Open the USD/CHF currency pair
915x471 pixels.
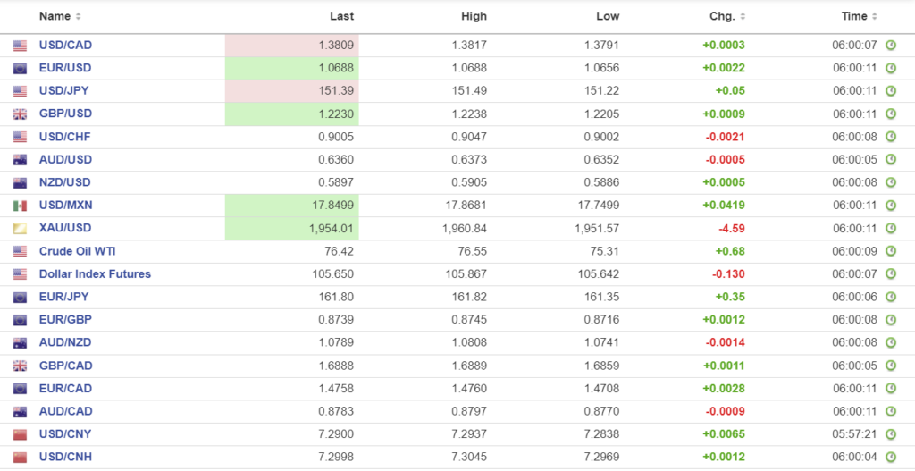[x=64, y=137]
